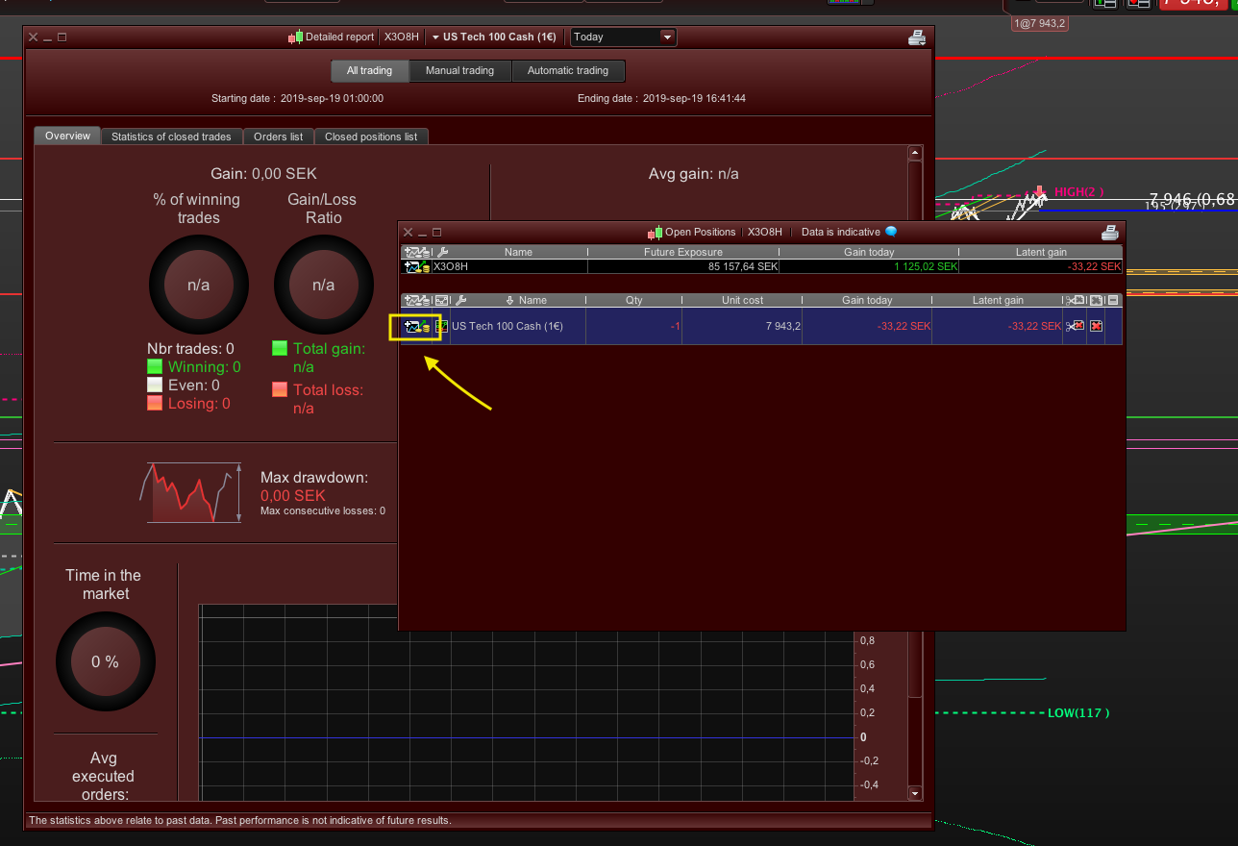Viewport: 1238px width, 846px height.
Task: Click the Avg gain: n/a heading
Action: [x=694, y=174]
